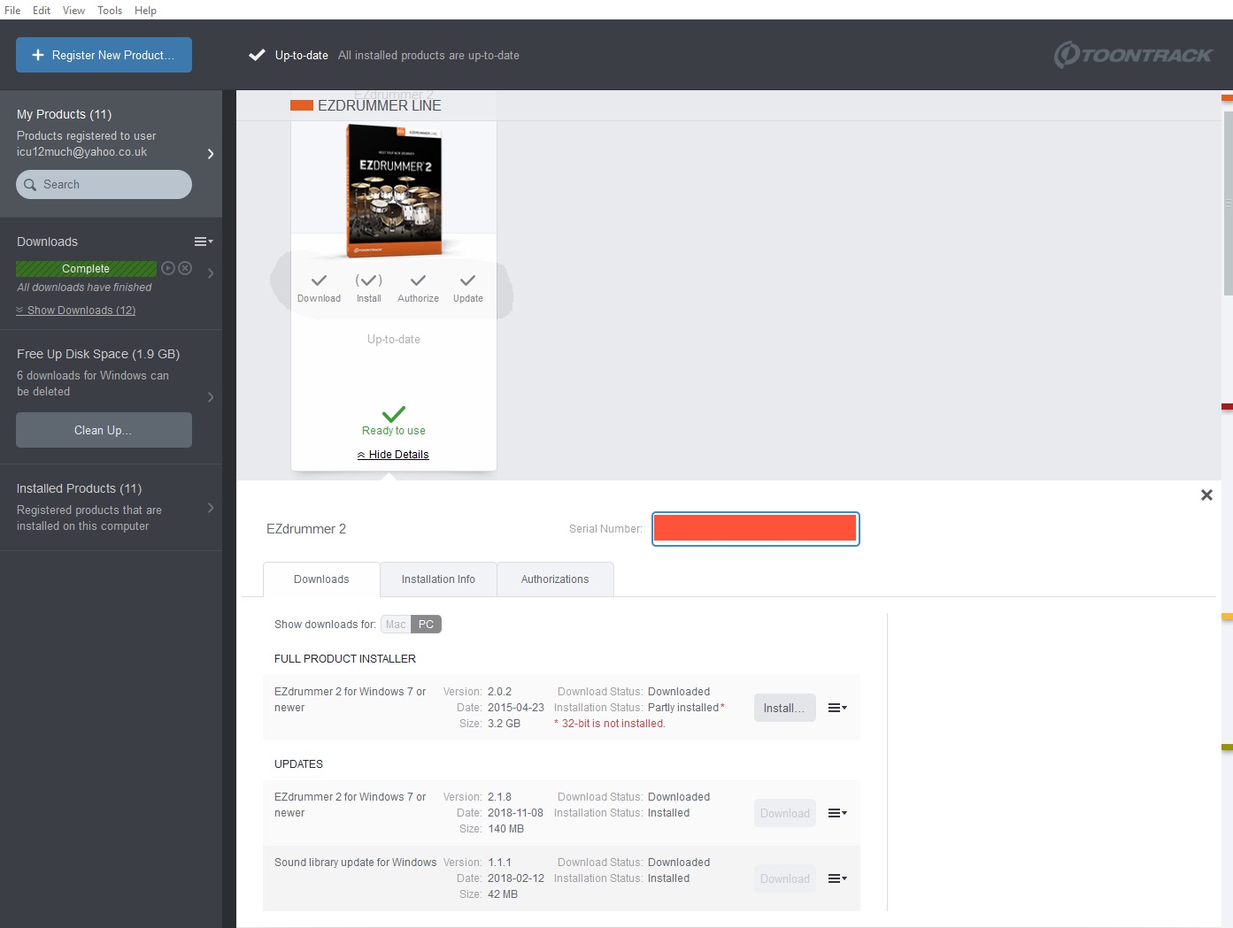Click the My Products (11) heading
This screenshot has height=928, width=1233.
[x=64, y=114]
